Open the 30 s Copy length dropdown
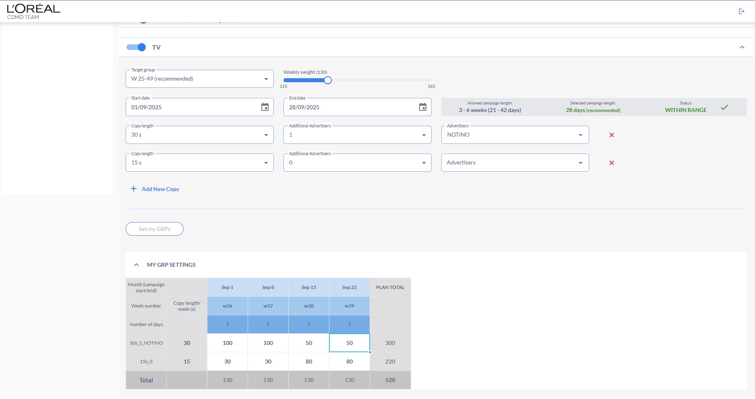Viewport: 755px width, 399px height. [199, 135]
